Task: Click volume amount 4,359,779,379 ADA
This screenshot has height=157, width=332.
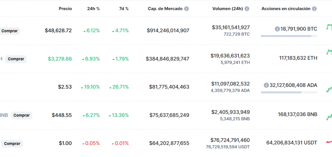Action: (230, 90)
